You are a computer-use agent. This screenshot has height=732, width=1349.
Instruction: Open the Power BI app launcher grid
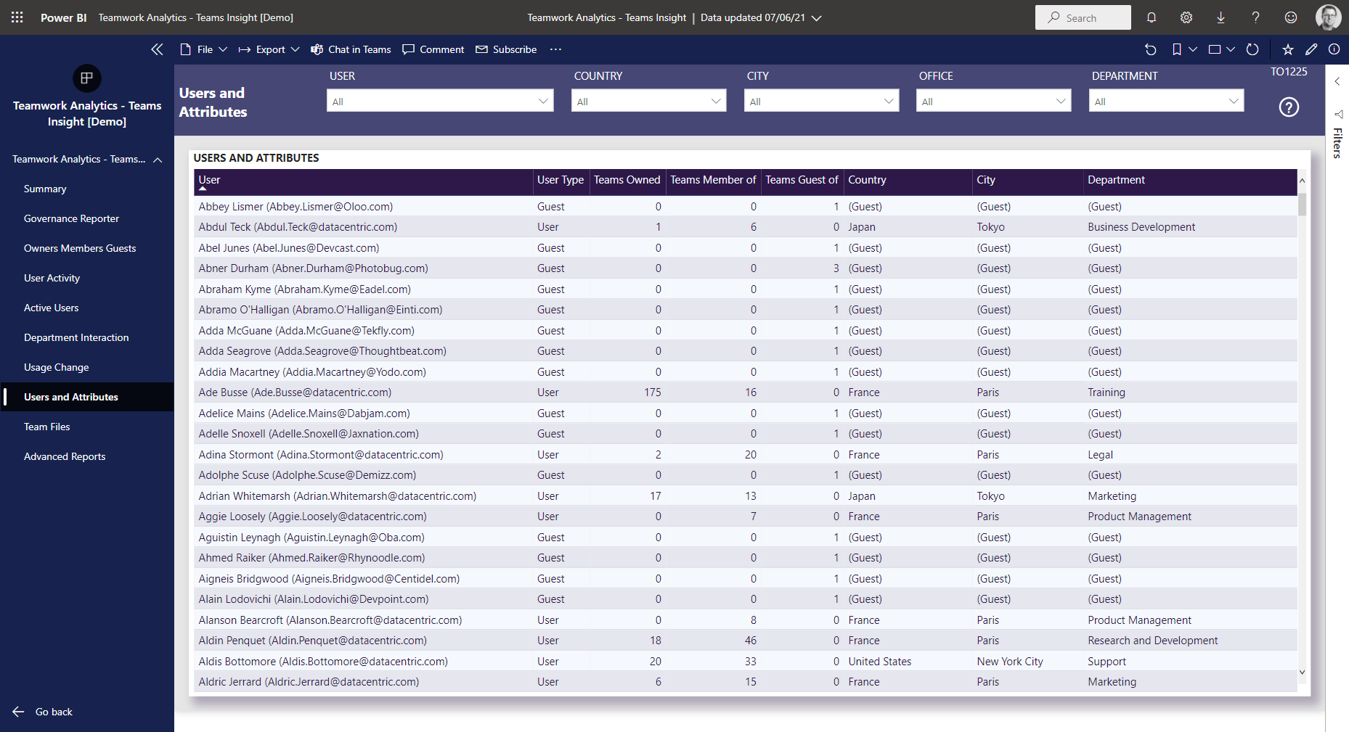point(17,17)
